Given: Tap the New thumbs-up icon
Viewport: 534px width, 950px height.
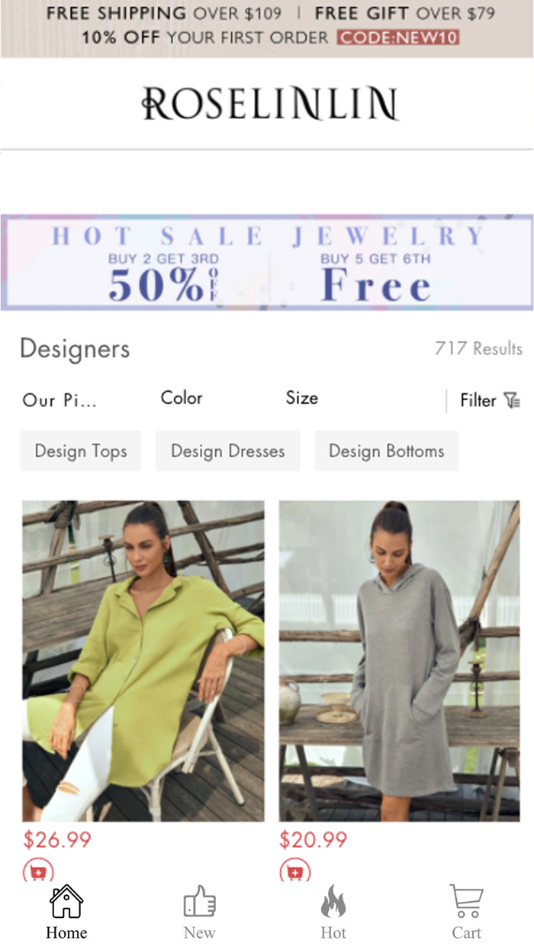Looking at the screenshot, I should (200, 902).
